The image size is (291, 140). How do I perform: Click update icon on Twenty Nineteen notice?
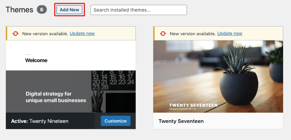(15, 34)
